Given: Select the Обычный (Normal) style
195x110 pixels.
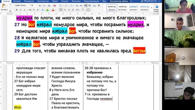Looking at the screenshot, I should coord(112,8).
